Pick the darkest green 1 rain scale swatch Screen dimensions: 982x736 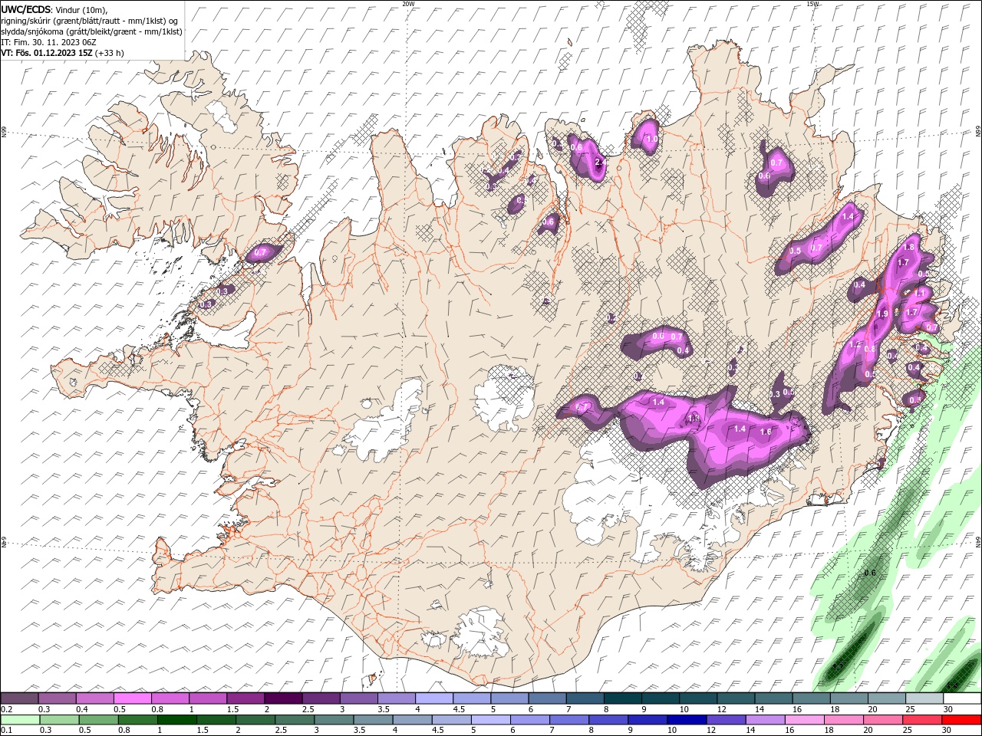pos(176,720)
